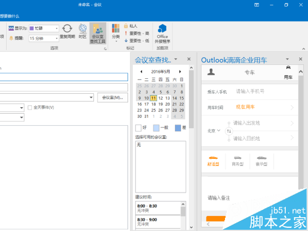Select May 20 in the calendar
308x231 pixels.
[x=167, y=104]
